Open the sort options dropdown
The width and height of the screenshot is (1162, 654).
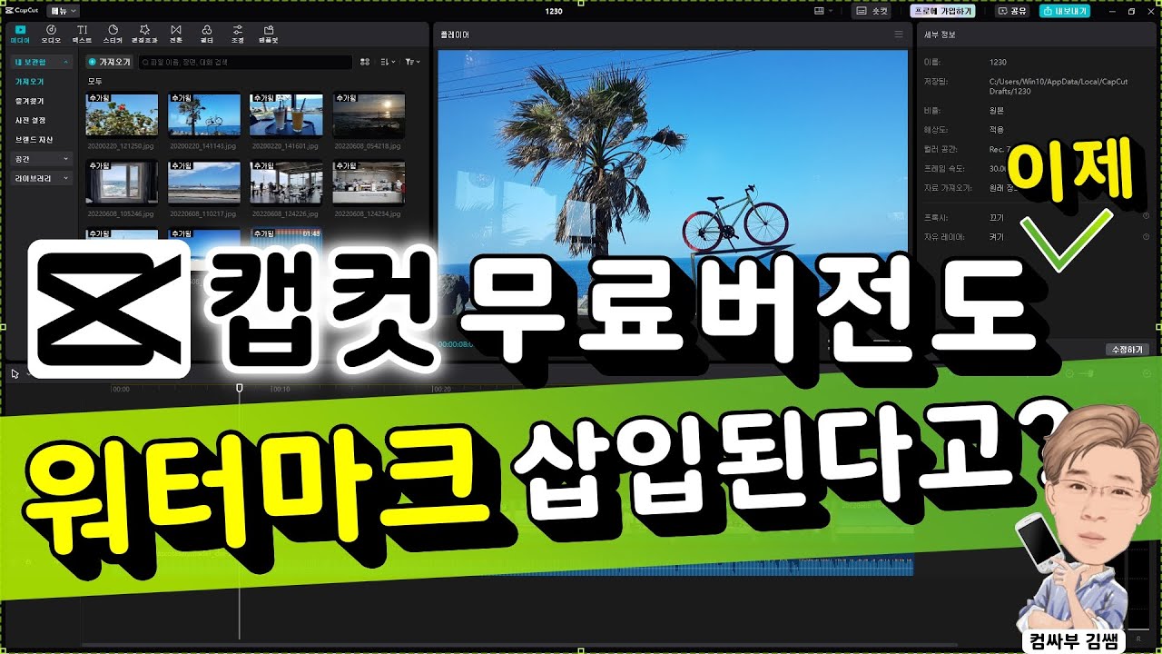coord(388,62)
